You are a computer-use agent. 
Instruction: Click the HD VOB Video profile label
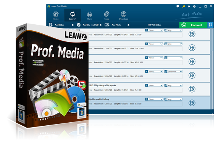155,25
